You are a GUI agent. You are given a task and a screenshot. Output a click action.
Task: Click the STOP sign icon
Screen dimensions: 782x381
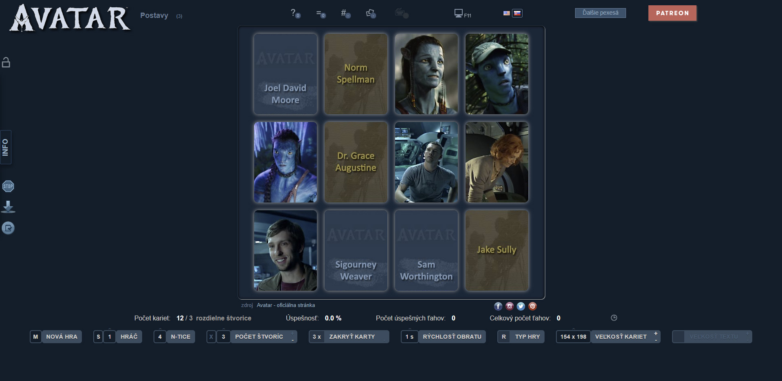tap(8, 186)
